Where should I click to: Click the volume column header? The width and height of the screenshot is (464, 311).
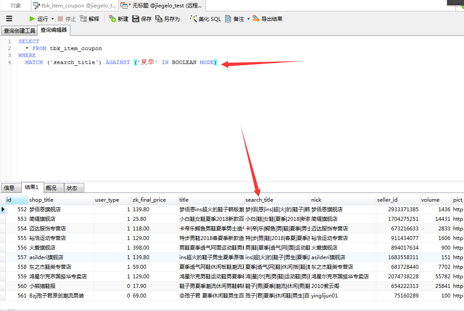pyautogui.click(x=436, y=200)
